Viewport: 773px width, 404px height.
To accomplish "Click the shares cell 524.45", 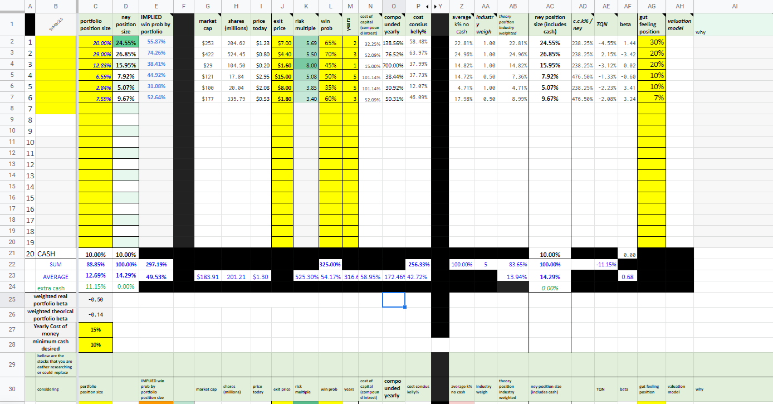I will [x=236, y=53].
